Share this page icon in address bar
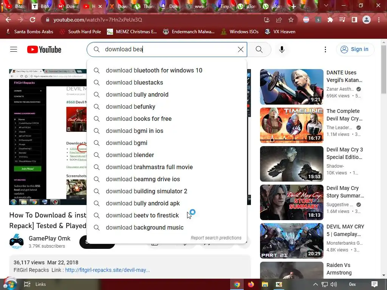This screenshot has height=290, width=387. 279,20
